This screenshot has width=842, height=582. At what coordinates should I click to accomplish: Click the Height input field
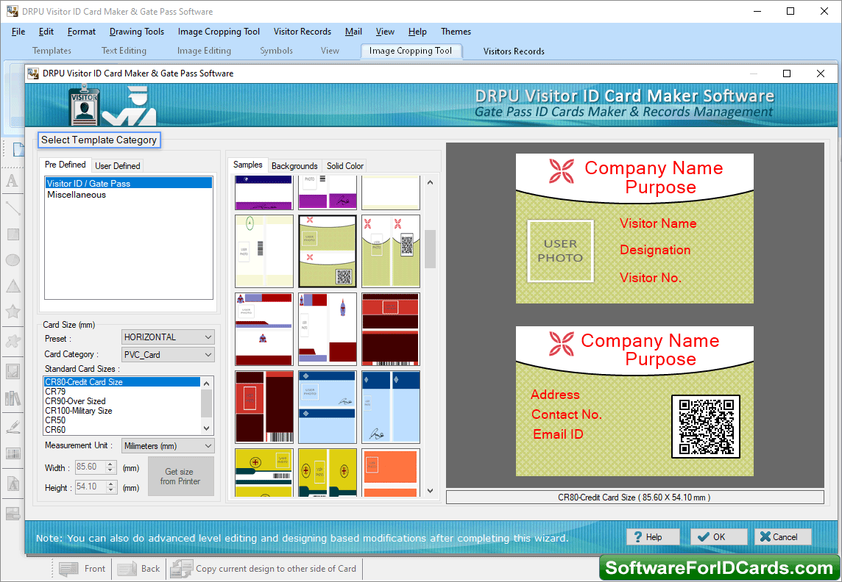point(91,487)
